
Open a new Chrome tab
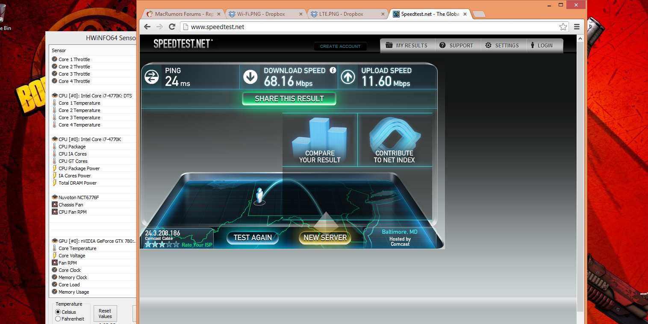coord(479,15)
